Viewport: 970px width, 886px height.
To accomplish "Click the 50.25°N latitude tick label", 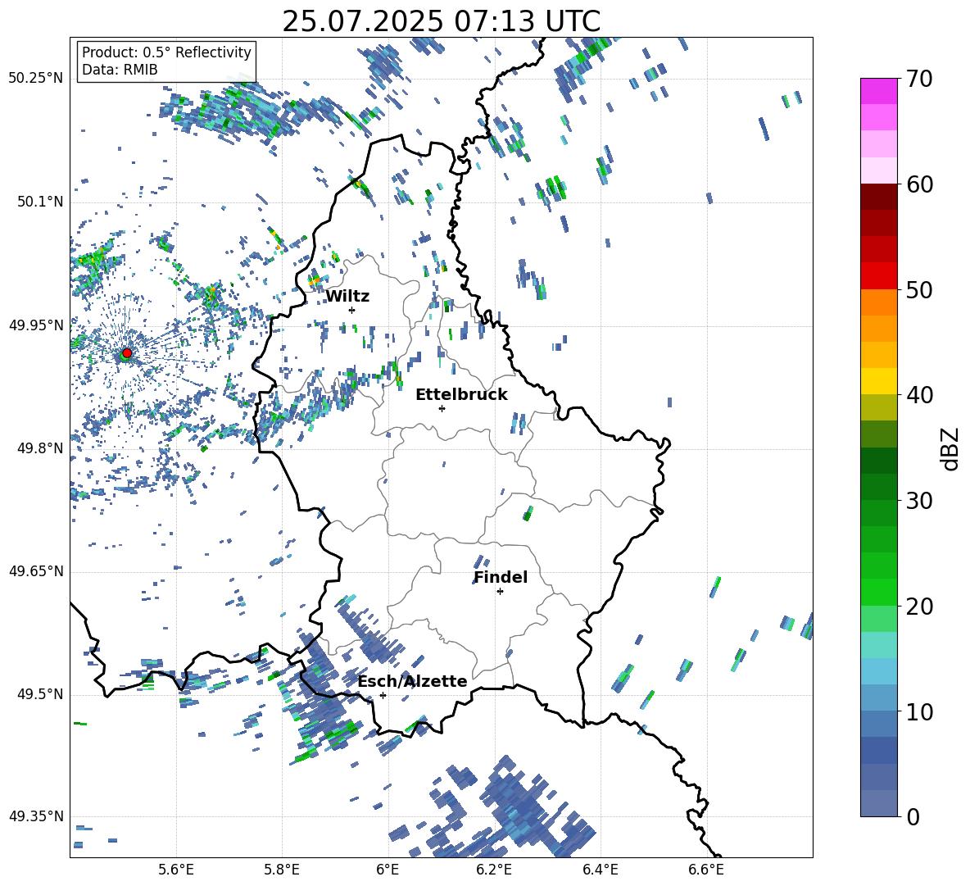I will coord(36,79).
